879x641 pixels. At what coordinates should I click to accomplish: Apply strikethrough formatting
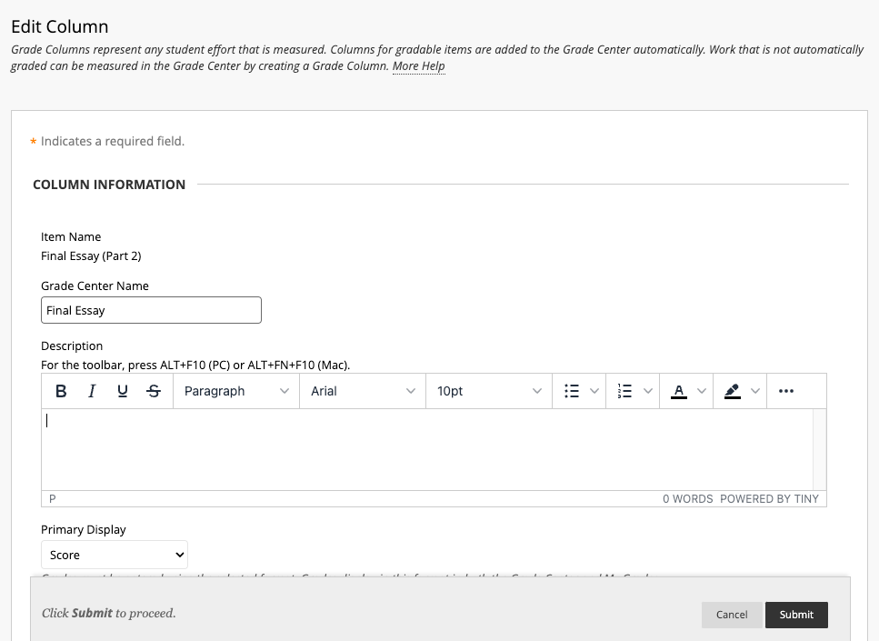(x=154, y=391)
